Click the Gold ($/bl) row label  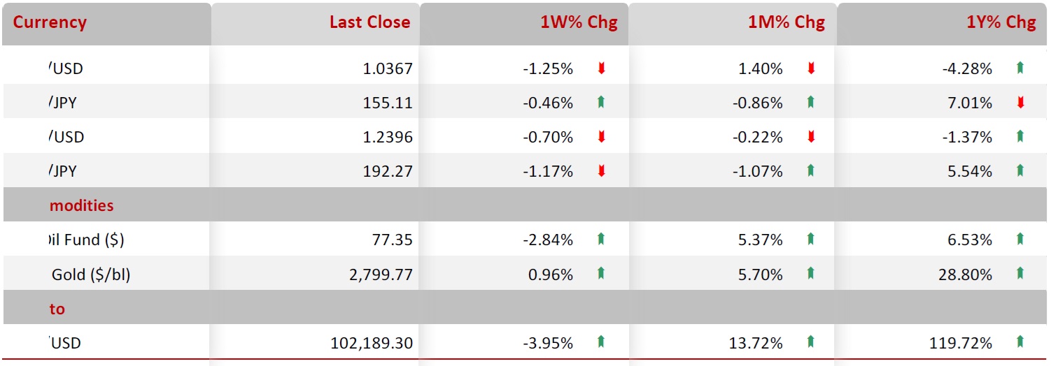[x=91, y=274]
